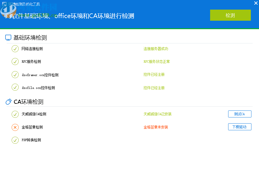The width and height of the screenshot is (259, 188).
Task: Click the check icon next to RPC服务检测
Action: click(x=15, y=62)
